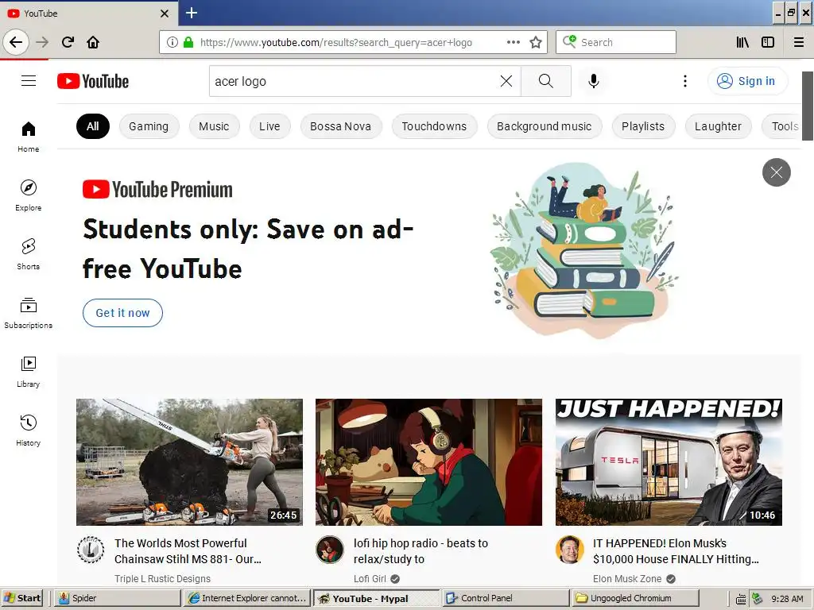Start voice search with microphone icon
814x610 pixels.
(x=594, y=81)
